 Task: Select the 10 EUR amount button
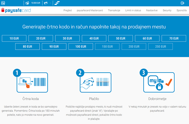click(14, 38)
